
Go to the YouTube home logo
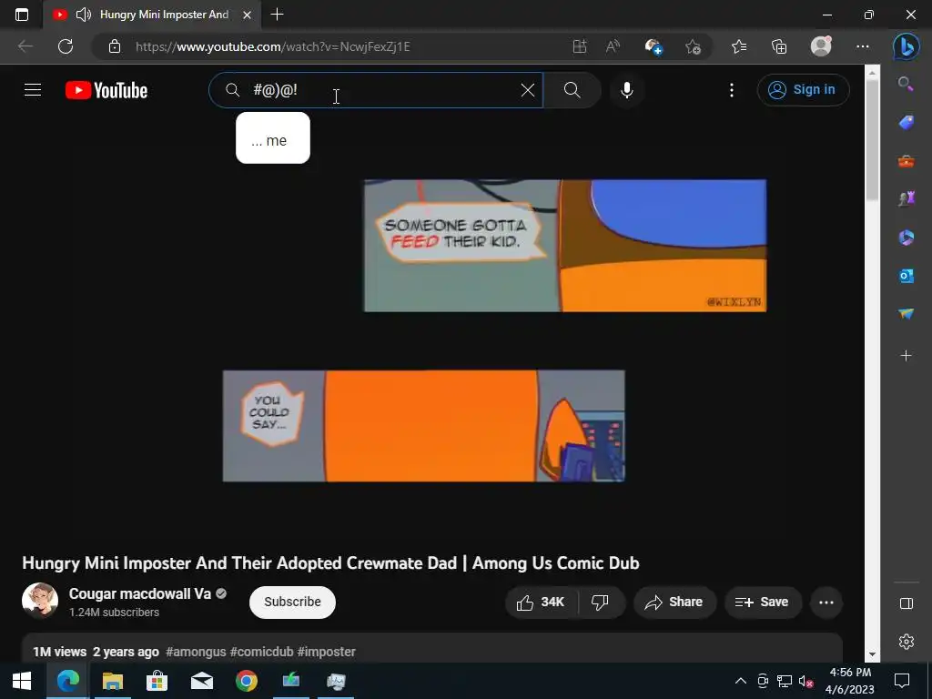106,90
